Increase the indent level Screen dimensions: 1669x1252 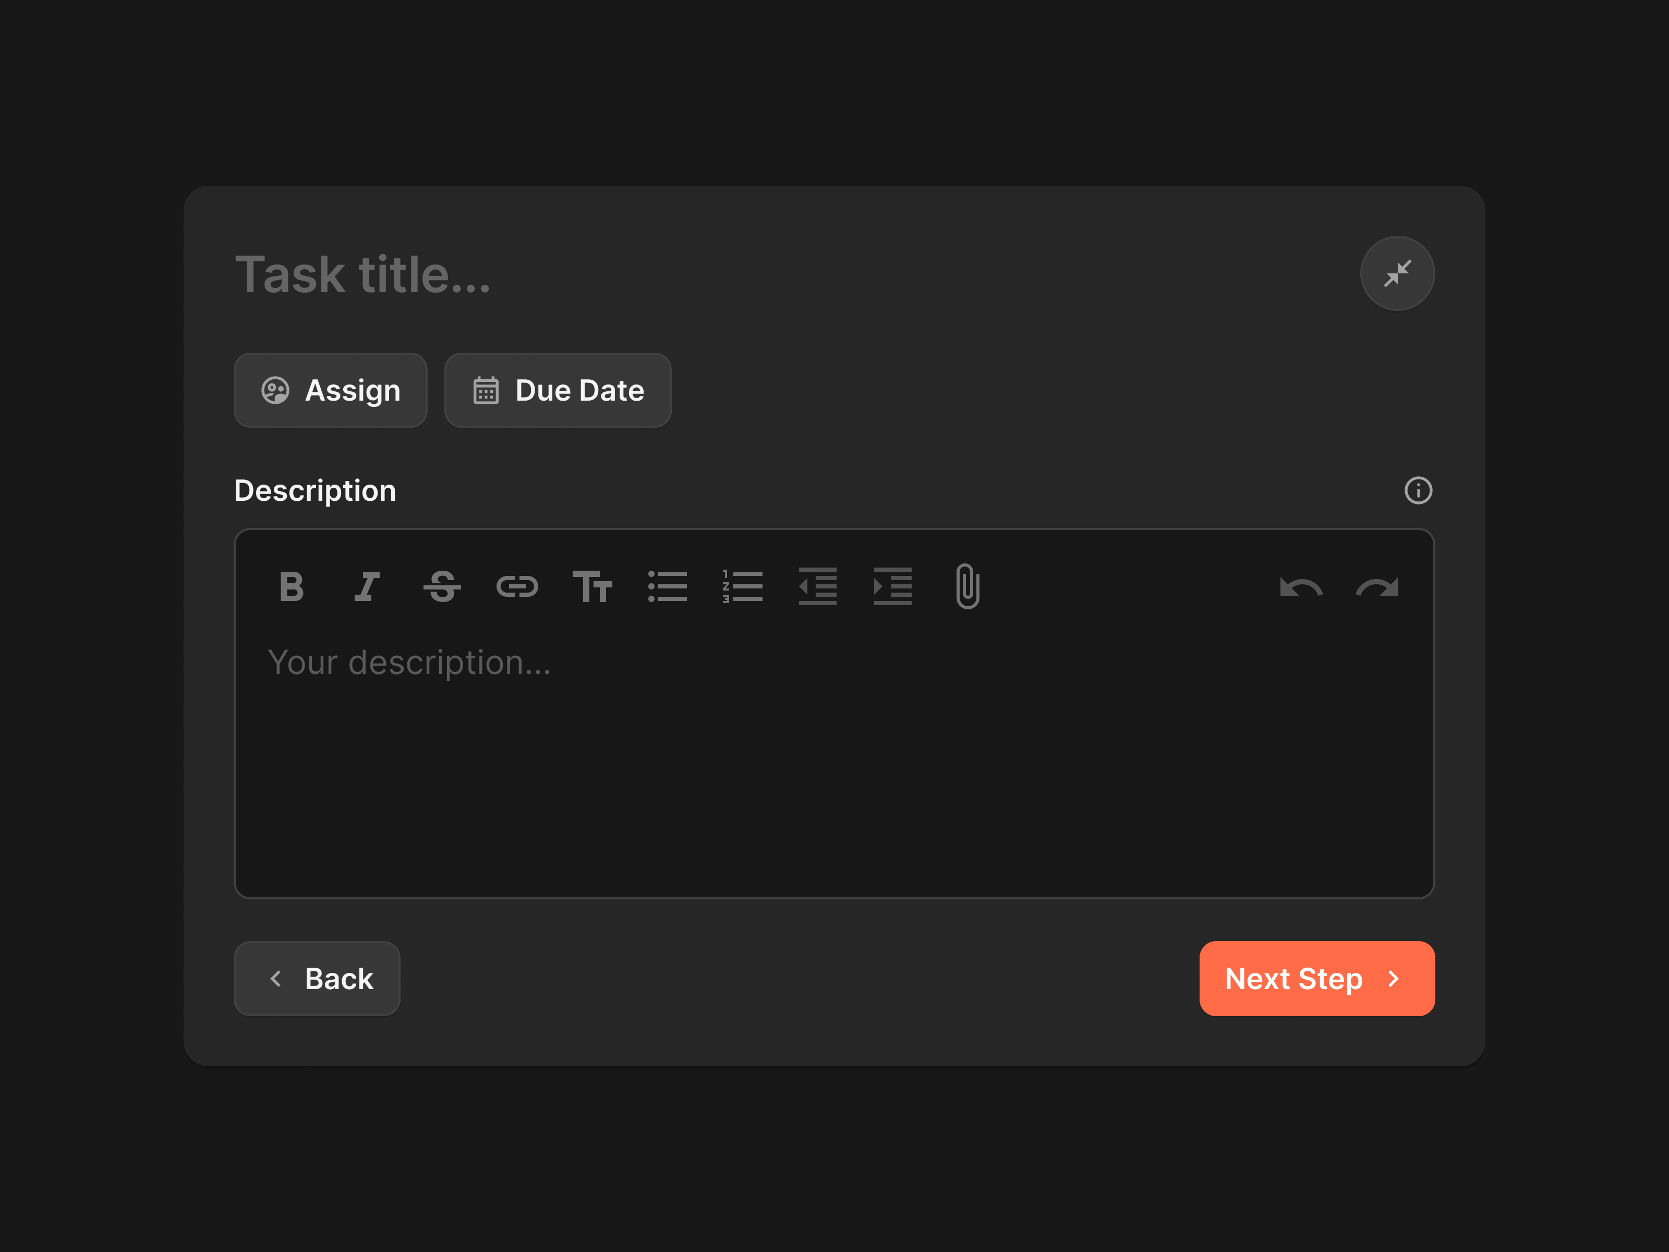(x=892, y=586)
